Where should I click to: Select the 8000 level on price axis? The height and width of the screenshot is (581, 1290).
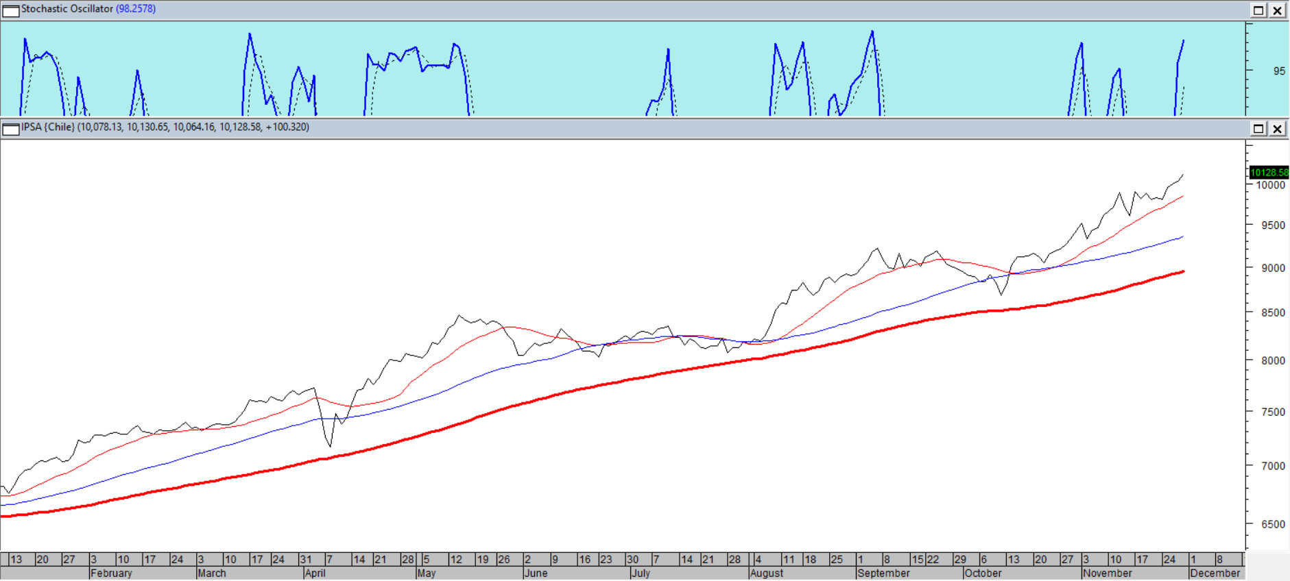[1273, 361]
